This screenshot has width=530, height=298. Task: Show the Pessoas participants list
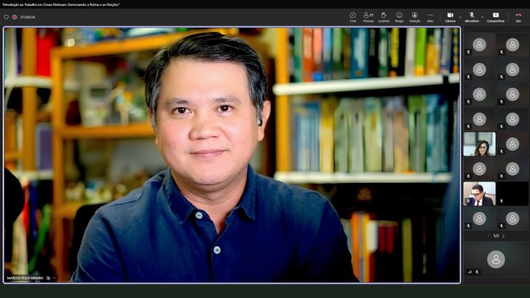click(368, 17)
